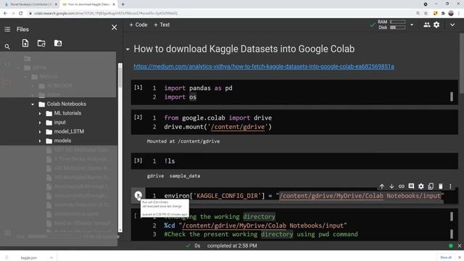
Task: Mirror the cell in a tab icon
Action: [431, 186]
